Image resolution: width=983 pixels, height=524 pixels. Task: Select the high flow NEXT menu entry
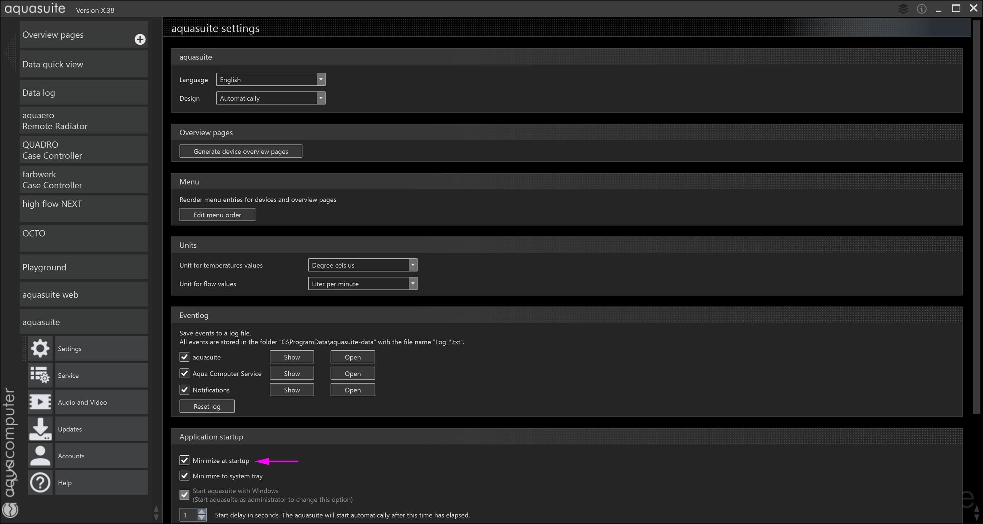pos(84,208)
